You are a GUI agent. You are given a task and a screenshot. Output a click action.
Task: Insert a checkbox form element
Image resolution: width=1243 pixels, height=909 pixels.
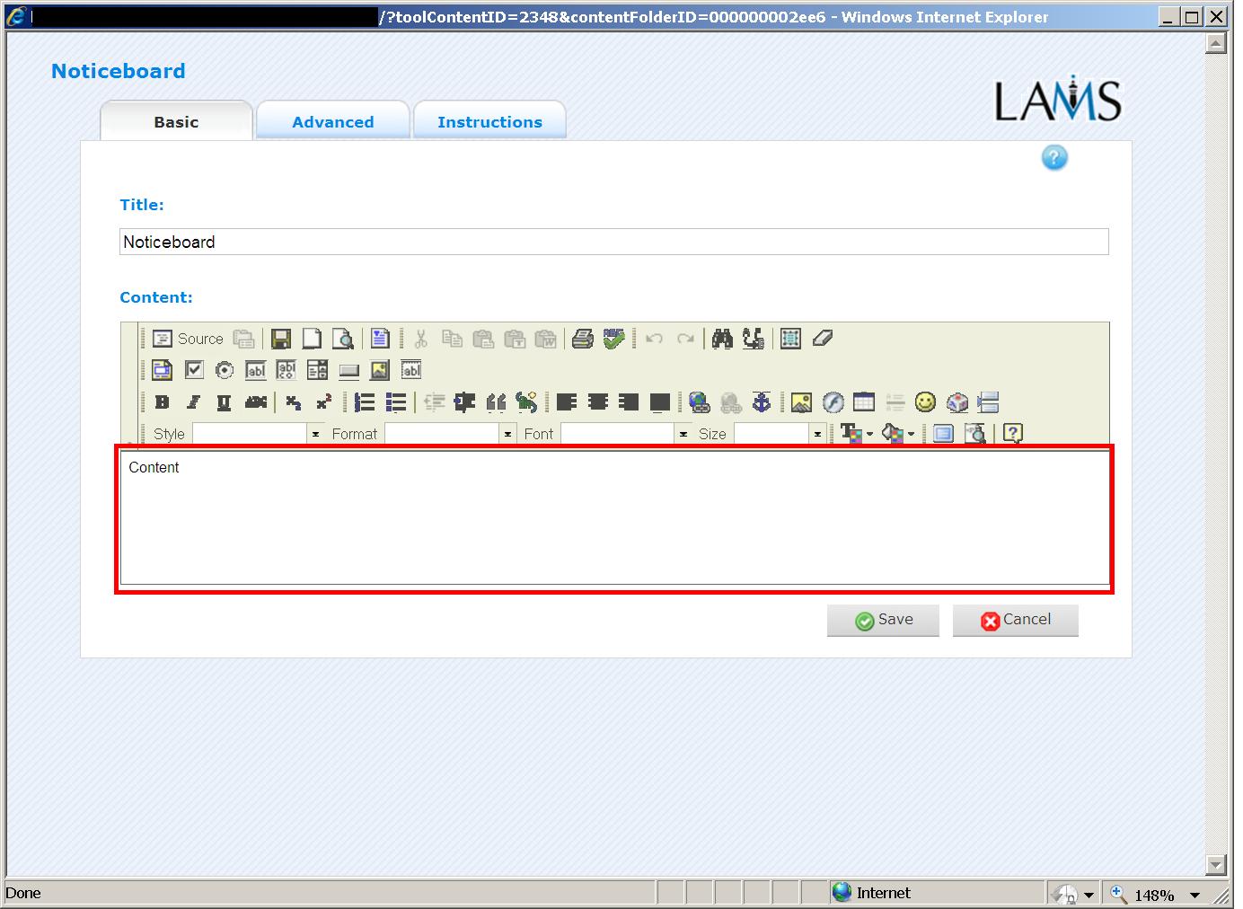pyautogui.click(x=194, y=370)
